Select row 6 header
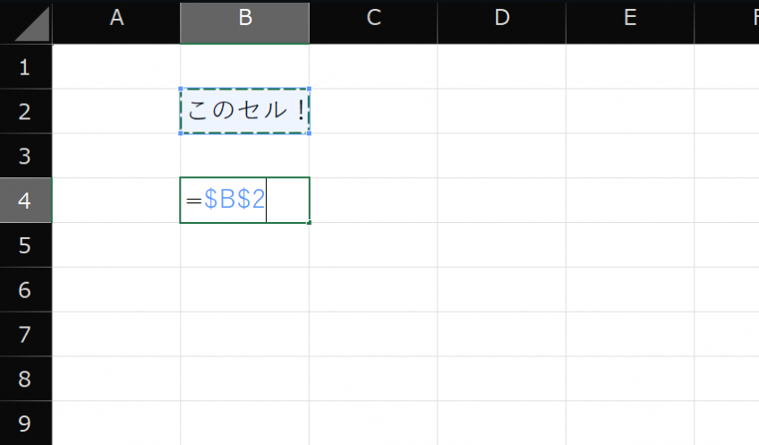759x445 pixels. pos(25,289)
